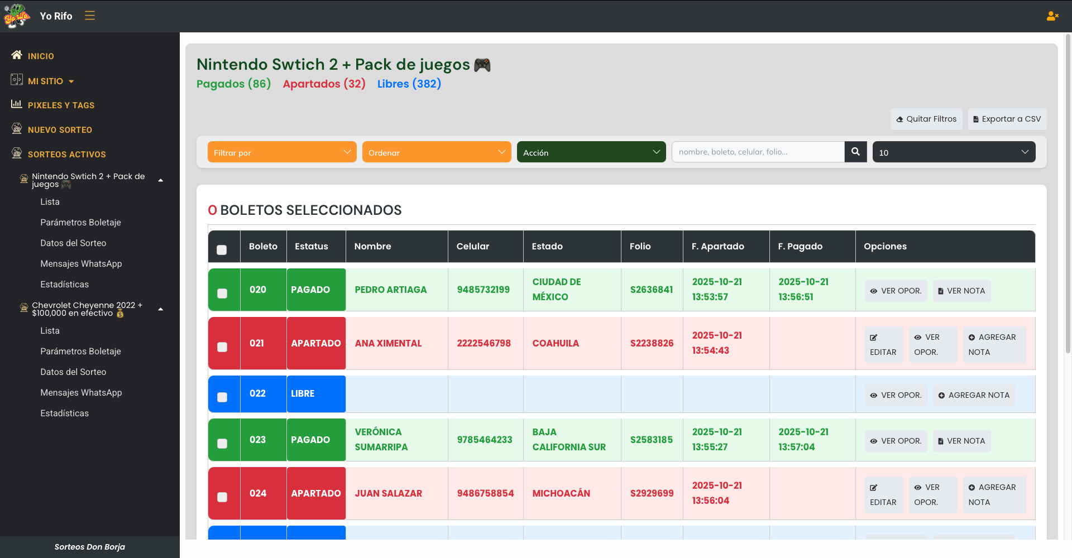The height and width of the screenshot is (558, 1072).
Task: Open the Ordenar dropdown
Action: (436, 152)
